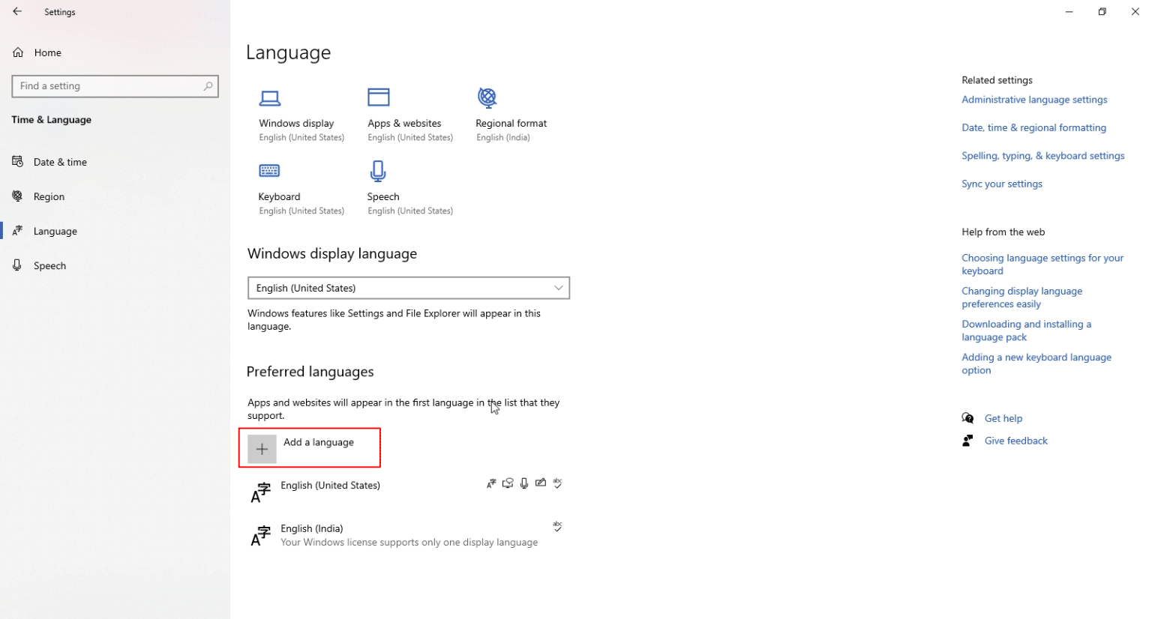The height and width of the screenshot is (619, 1152).
Task: Click the Find a setting search box
Action: [x=115, y=86]
